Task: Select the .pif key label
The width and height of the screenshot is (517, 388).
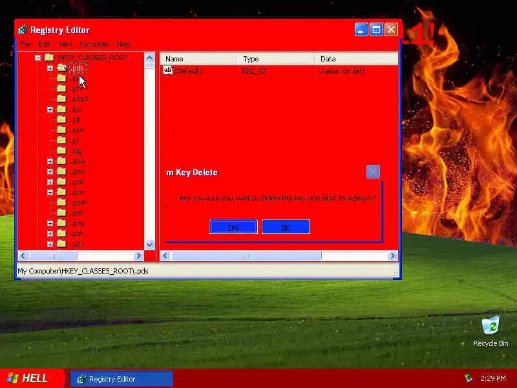Action: pyautogui.click(x=76, y=120)
